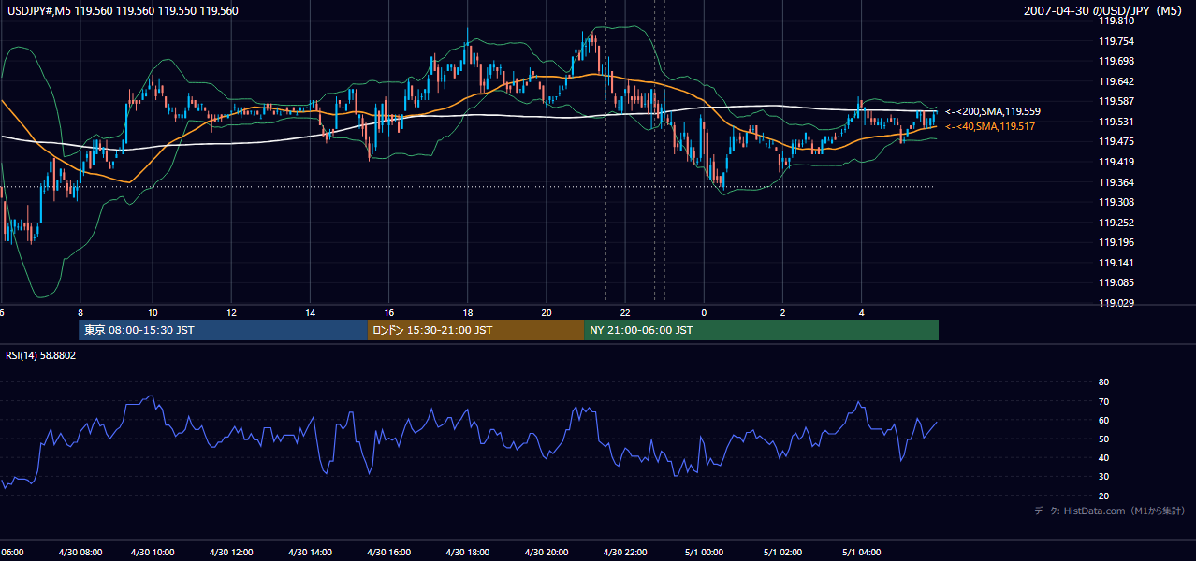Screen dimensions: 1196x561
Task: Click RSI axis level 20
Action: pos(1104,496)
